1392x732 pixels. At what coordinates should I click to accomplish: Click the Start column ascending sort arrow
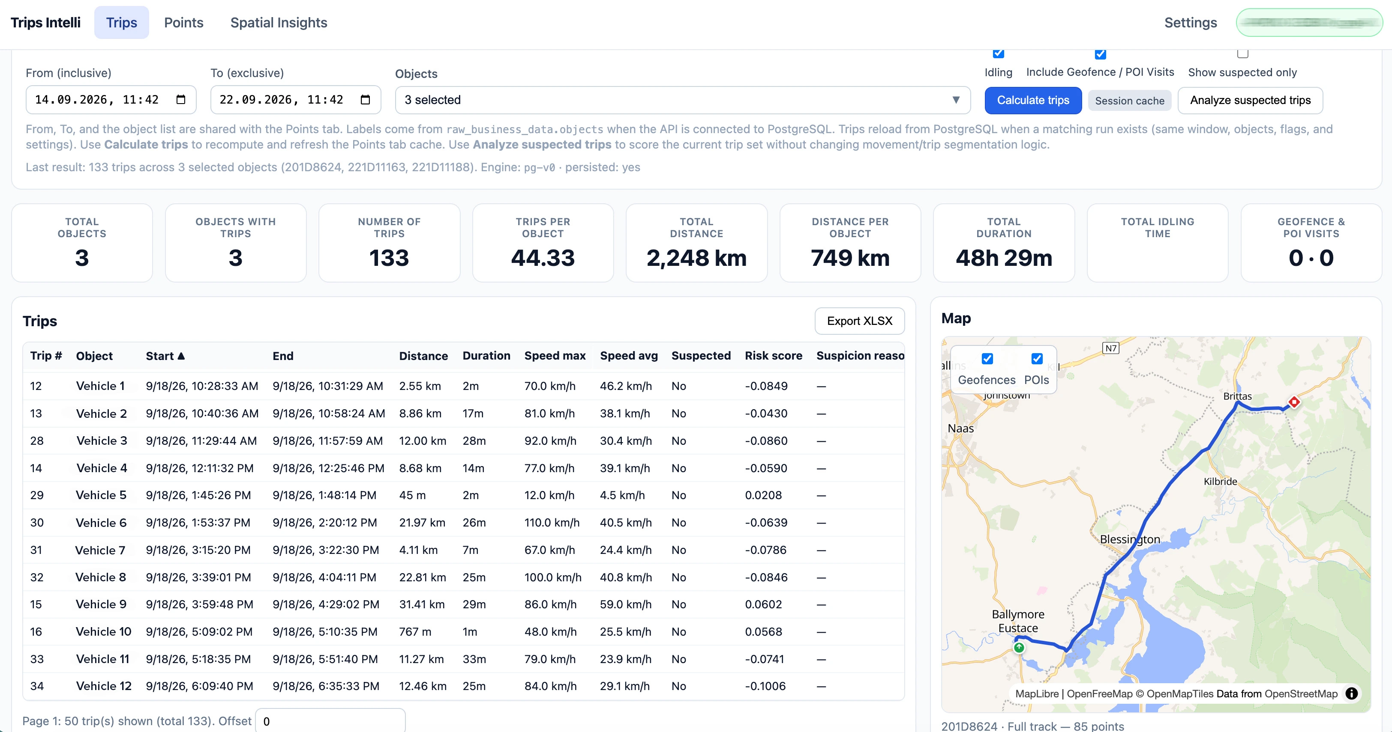pos(181,356)
